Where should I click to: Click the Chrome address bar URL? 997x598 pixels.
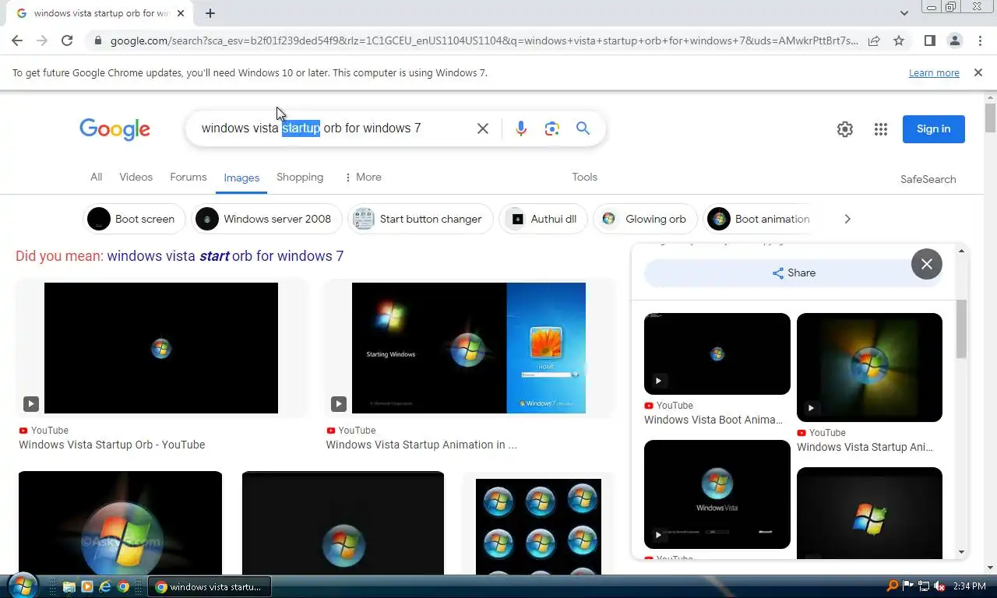tap(483, 40)
